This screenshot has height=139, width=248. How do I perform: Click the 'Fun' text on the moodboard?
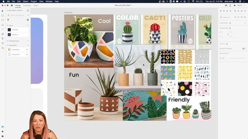[74, 75]
